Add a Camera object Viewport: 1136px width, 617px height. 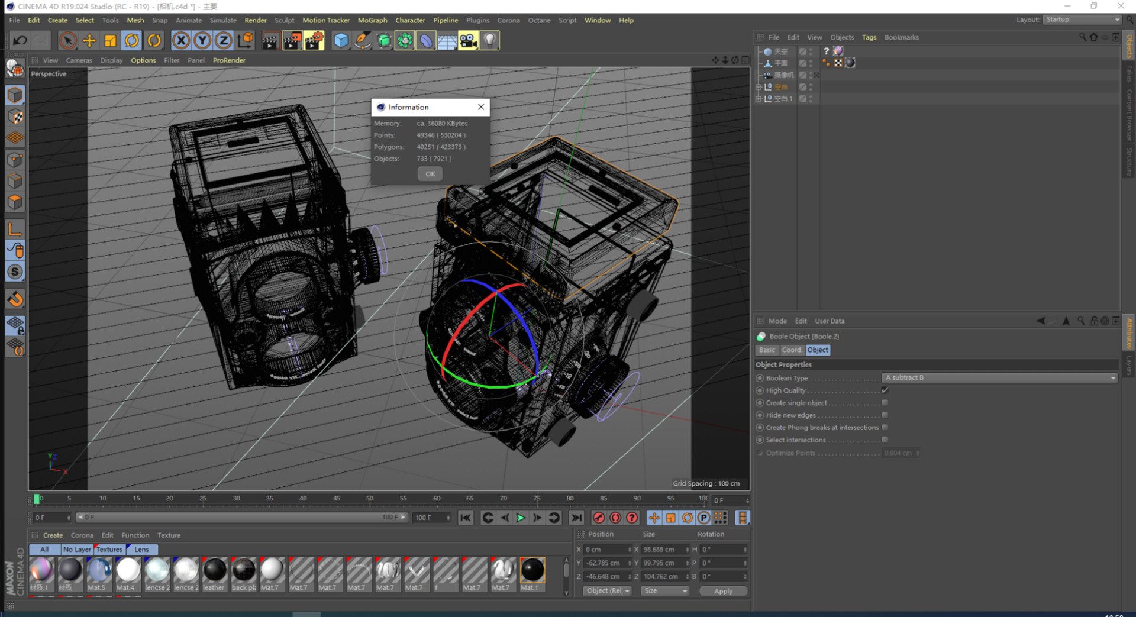pyautogui.click(x=468, y=40)
